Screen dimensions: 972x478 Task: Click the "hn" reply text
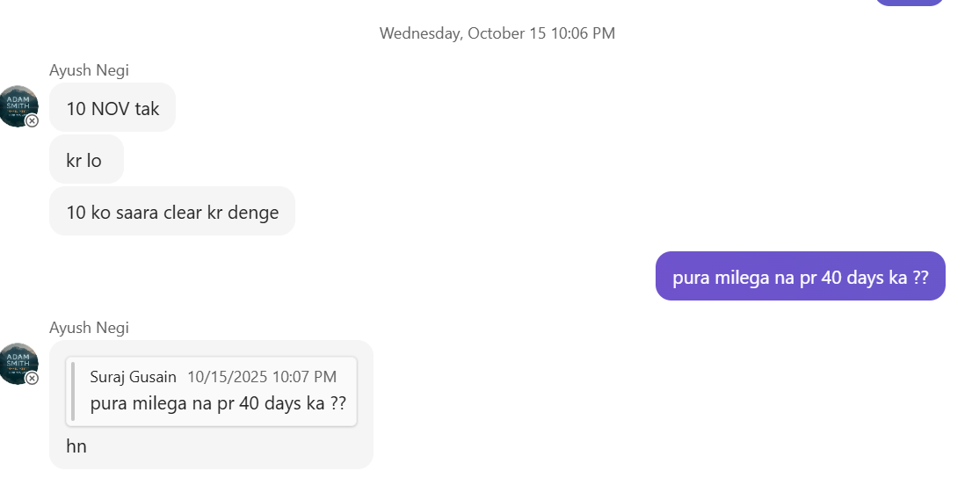click(76, 446)
